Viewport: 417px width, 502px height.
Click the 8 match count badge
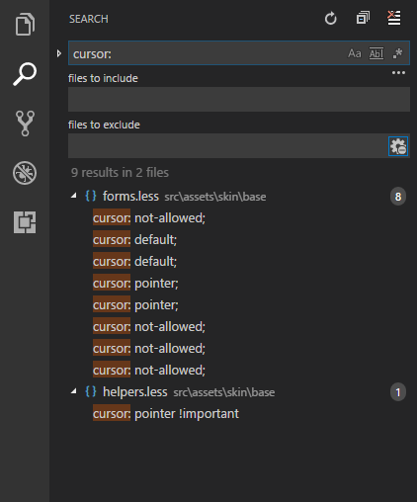click(398, 197)
